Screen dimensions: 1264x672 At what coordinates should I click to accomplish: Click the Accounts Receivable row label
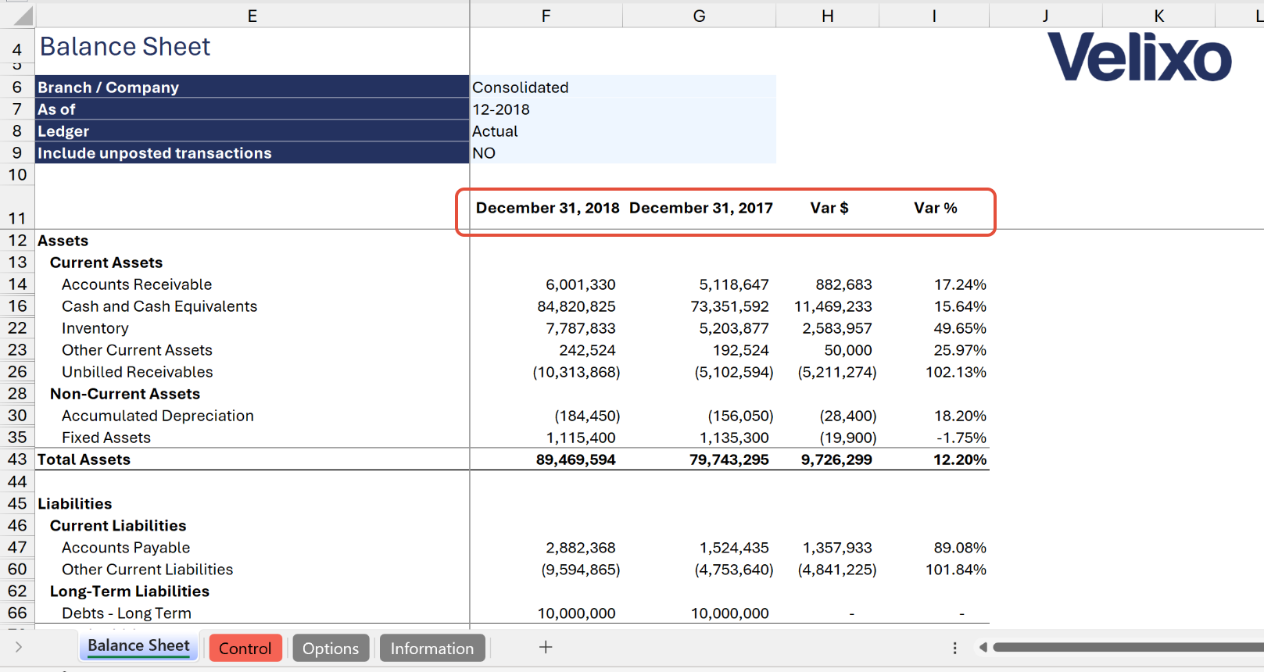tap(137, 284)
